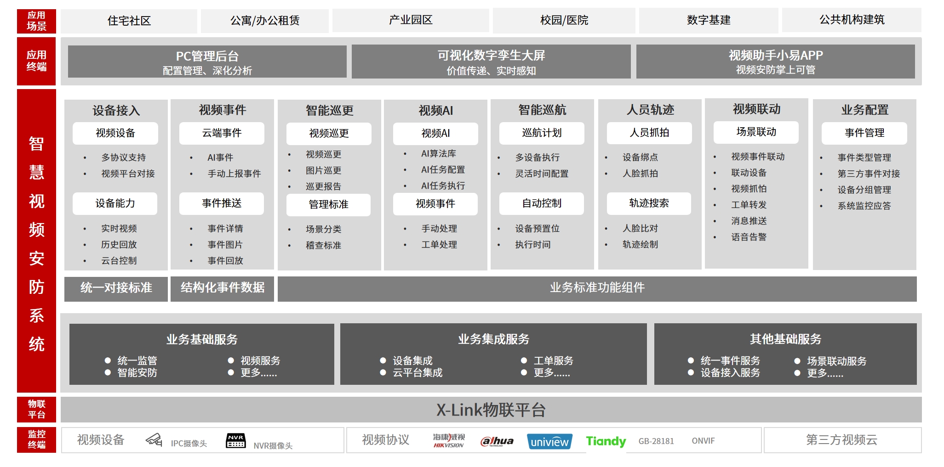The image size is (944, 467).
Task: Click the 云台控制 item
Action: (119, 261)
